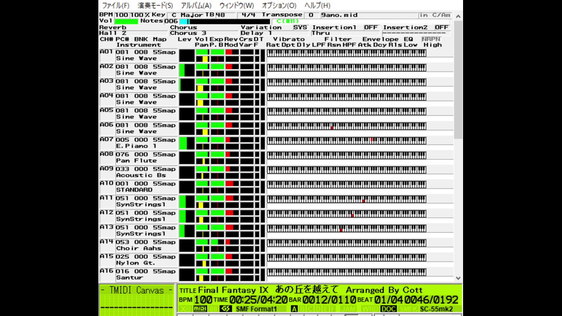The width and height of the screenshot is (562, 316).
Task: Adjust the master Vol green bar
Action: 126,22
